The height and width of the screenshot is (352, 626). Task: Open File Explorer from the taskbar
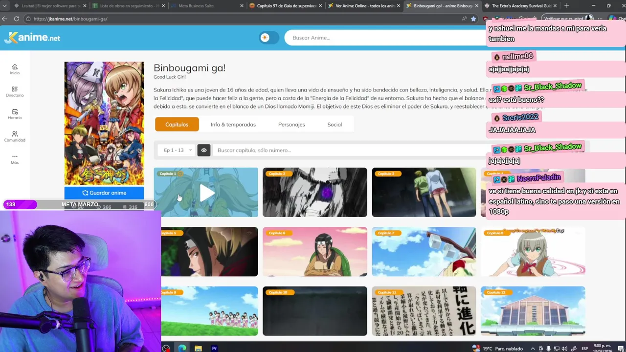(198, 348)
